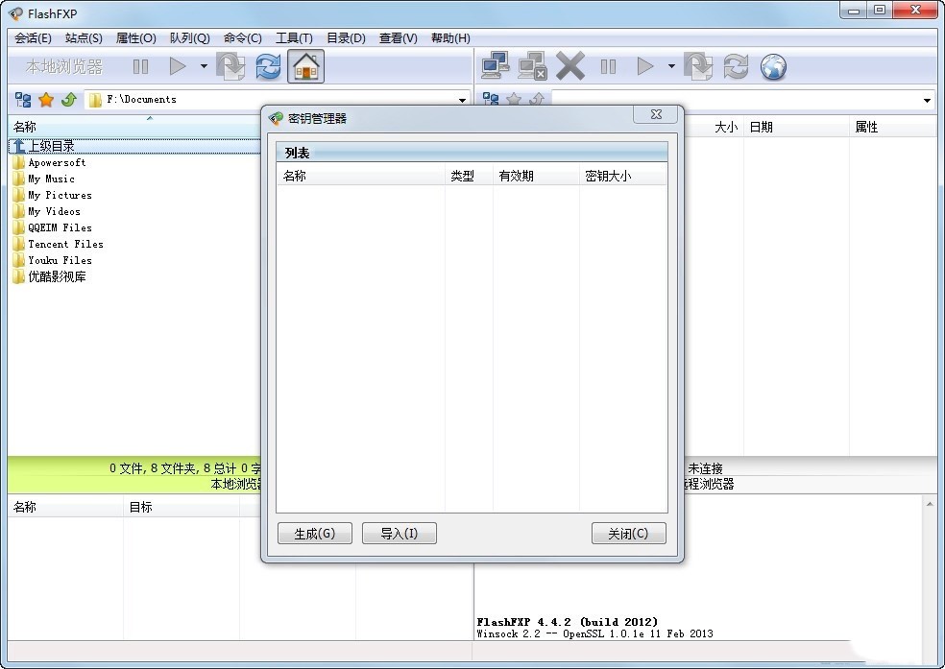This screenshot has width=945, height=669.
Task: Click the disconnect server icon
Action: [531, 66]
